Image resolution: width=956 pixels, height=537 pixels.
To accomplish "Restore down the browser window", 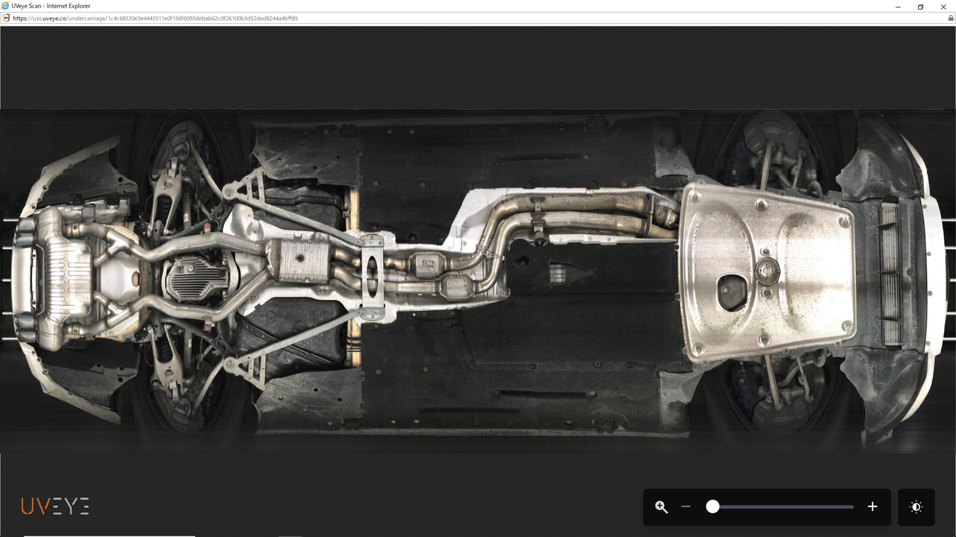I will click(x=920, y=6).
